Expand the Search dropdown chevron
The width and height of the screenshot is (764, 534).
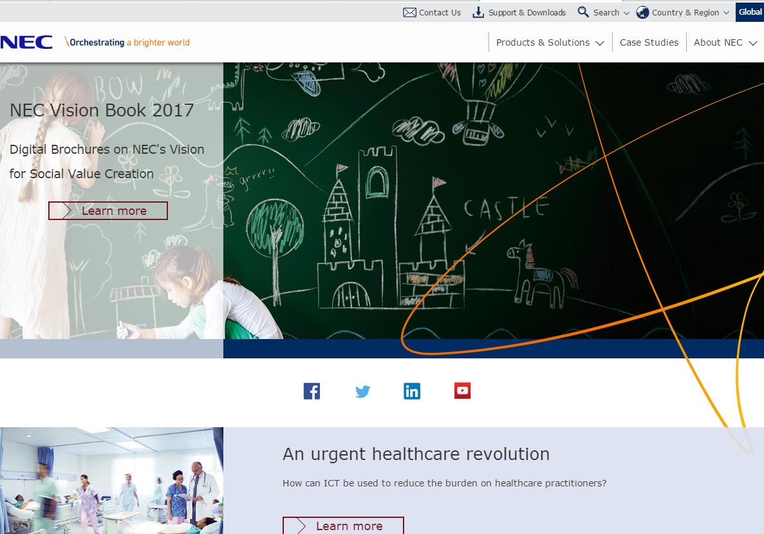627,13
